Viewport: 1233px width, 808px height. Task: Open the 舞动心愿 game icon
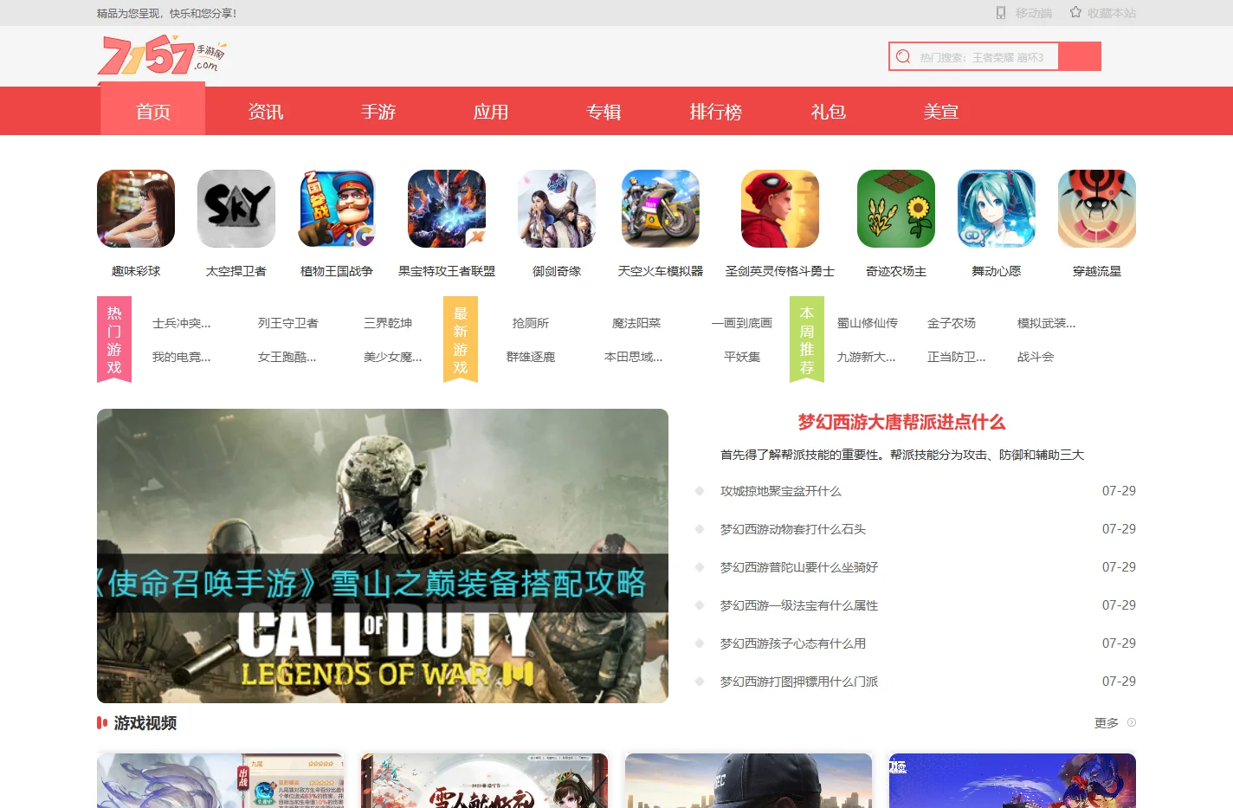click(x=997, y=209)
